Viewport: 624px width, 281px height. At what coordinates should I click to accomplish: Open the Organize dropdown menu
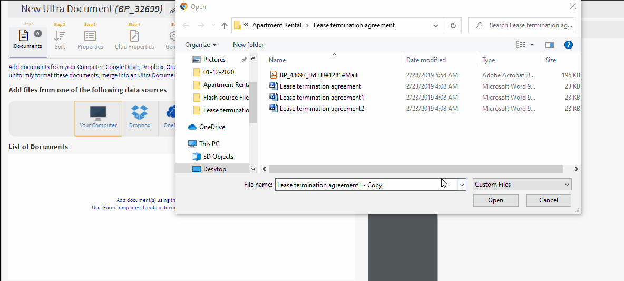click(x=201, y=45)
